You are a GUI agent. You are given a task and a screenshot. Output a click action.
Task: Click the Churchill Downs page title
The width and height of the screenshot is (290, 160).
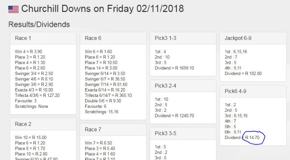[103, 8]
